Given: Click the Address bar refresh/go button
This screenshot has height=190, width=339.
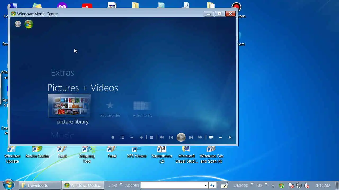Looking at the screenshot, I should pos(212,185).
